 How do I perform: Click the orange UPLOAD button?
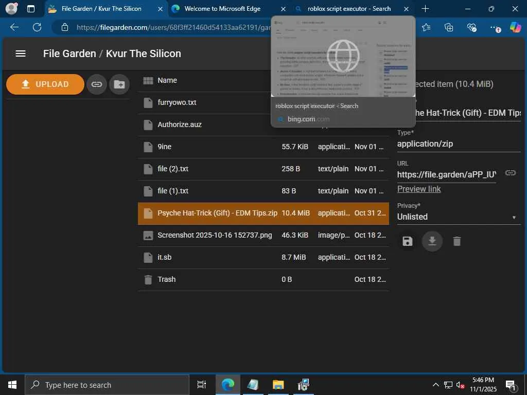click(45, 84)
